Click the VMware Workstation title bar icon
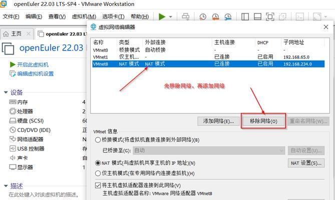The image size is (335, 200). (x=3, y=4)
